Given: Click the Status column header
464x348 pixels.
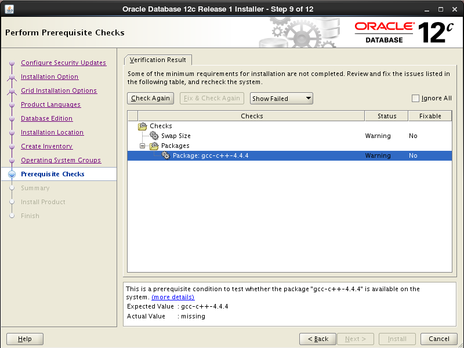Looking at the screenshot, I should click(x=387, y=116).
